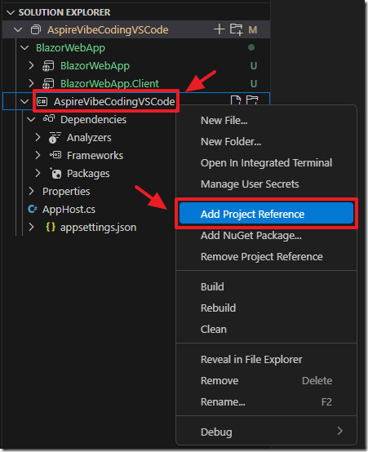The image size is (368, 452).
Task: Click new file icon on AspireVibeCodingVSCode project row
Action: coord(236,100)
